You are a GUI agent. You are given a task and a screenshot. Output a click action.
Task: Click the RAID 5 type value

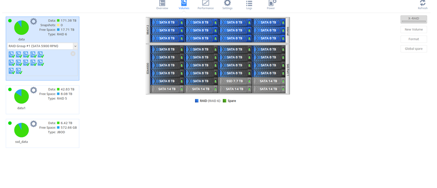pos(62,98)
